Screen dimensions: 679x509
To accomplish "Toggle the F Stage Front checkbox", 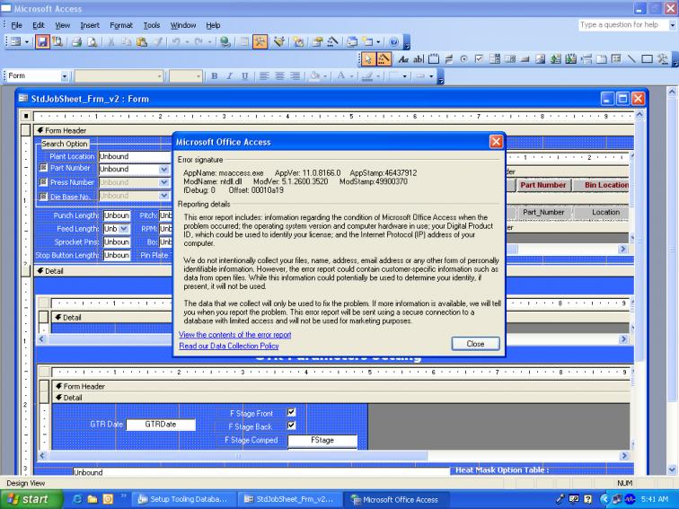I will (291, 412).
